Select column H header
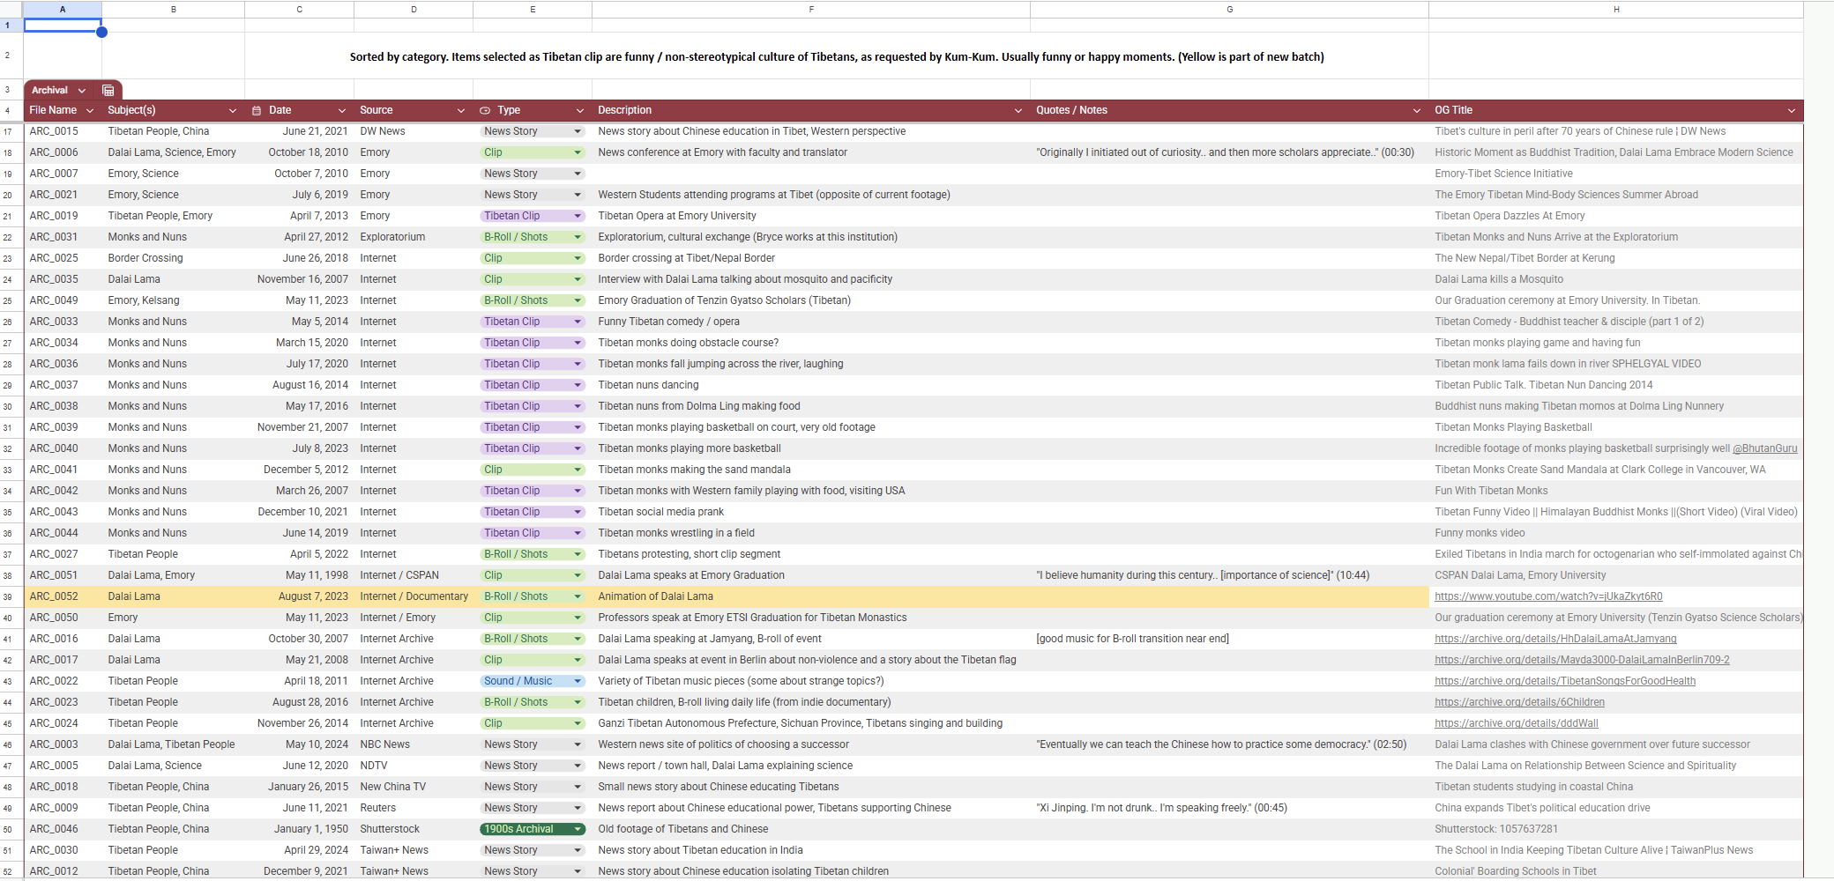Screen dimensions: 1834x881 pos(1616,9)
